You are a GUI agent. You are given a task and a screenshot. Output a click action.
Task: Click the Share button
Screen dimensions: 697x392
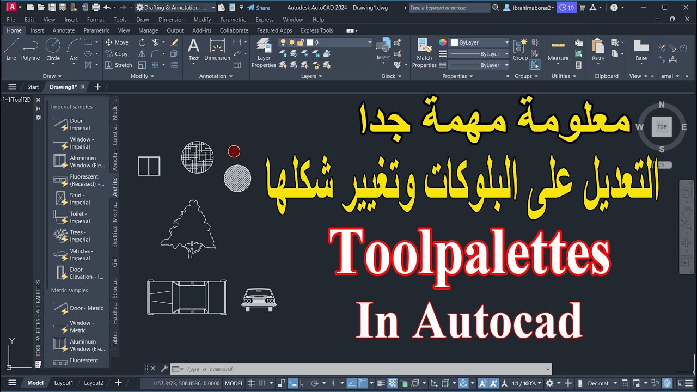click(259, 8)
